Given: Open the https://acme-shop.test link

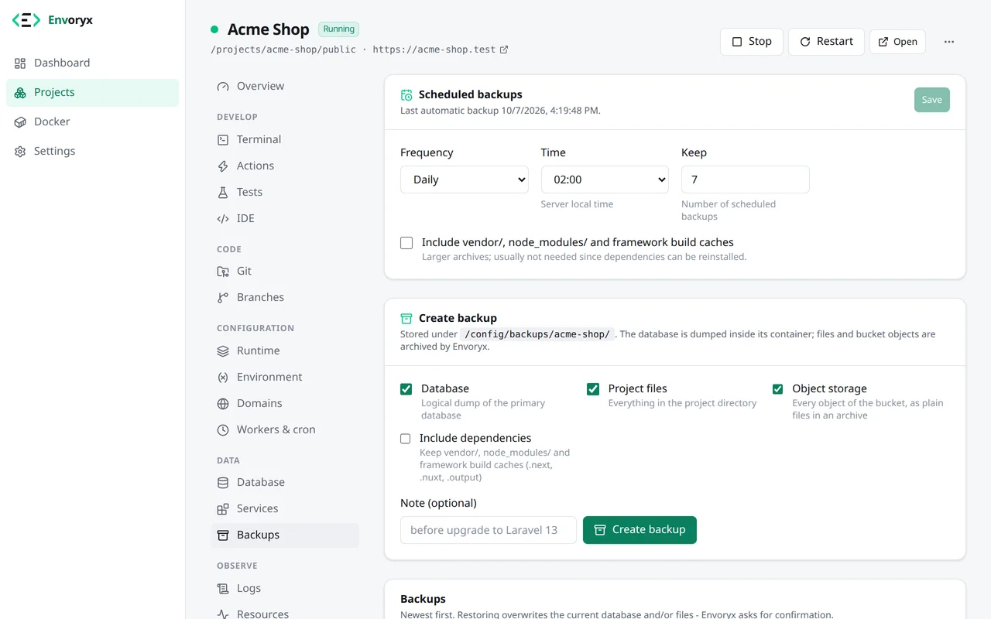Looking at the screenshot, I should (441, 50).
